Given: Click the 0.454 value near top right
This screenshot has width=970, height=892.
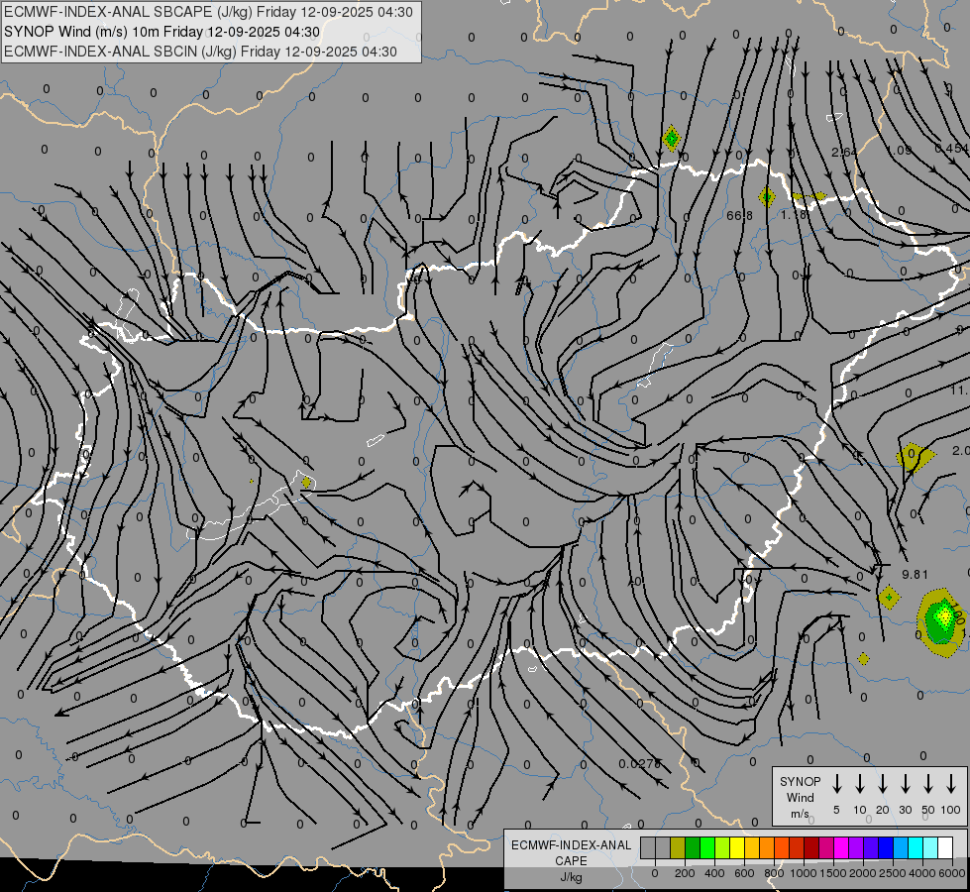Looking at the screenshot, I should pos(951,148).
